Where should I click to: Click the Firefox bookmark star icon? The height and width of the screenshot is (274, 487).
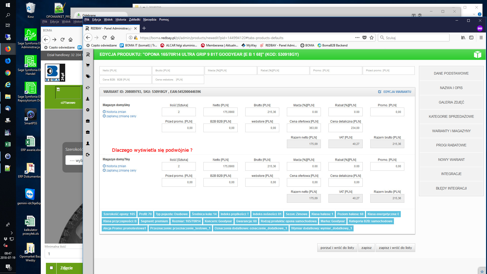click(x=372, y=38)
